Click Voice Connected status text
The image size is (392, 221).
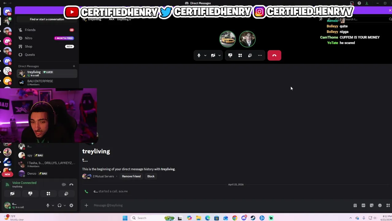pos(24,183)
